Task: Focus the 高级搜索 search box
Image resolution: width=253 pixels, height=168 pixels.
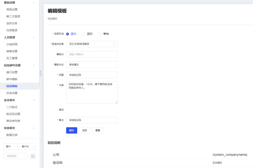Action: click(16, 156)
